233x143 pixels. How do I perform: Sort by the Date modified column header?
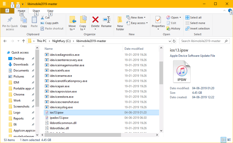134,49
